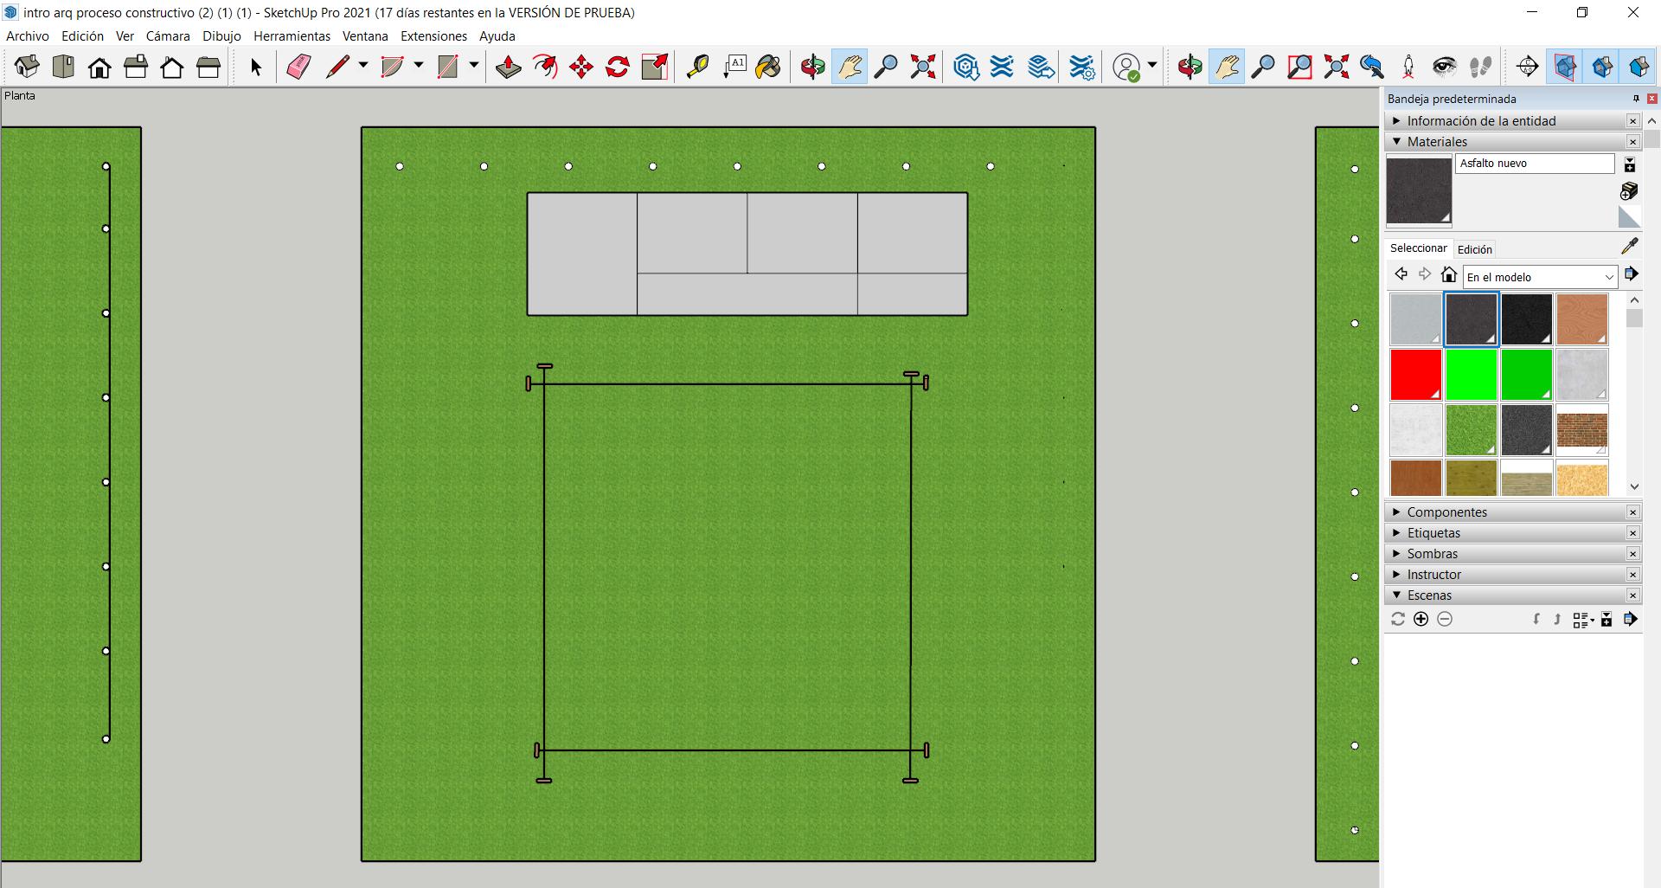Open the Extensiones menu

point(433,36)
